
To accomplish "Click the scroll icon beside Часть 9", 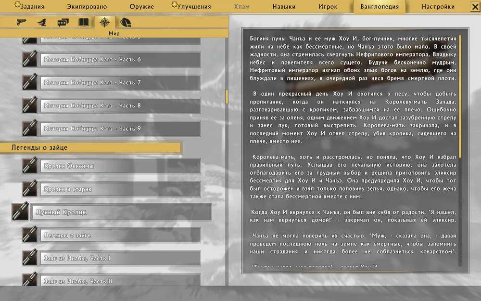I will tap(30, 128).
